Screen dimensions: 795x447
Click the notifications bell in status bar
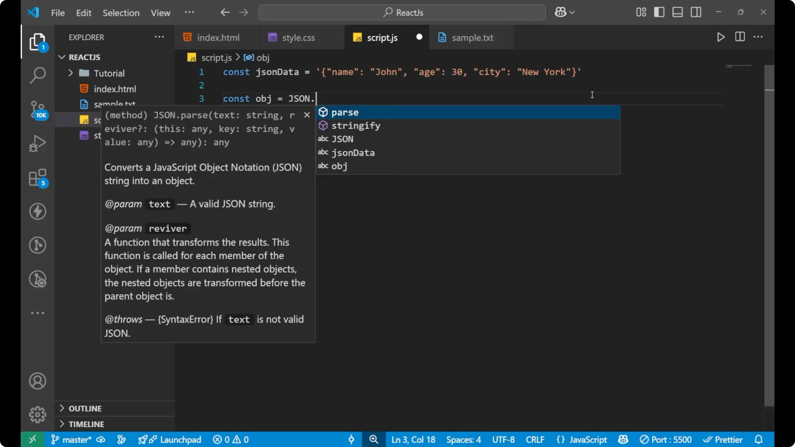(x=759, y=440)
